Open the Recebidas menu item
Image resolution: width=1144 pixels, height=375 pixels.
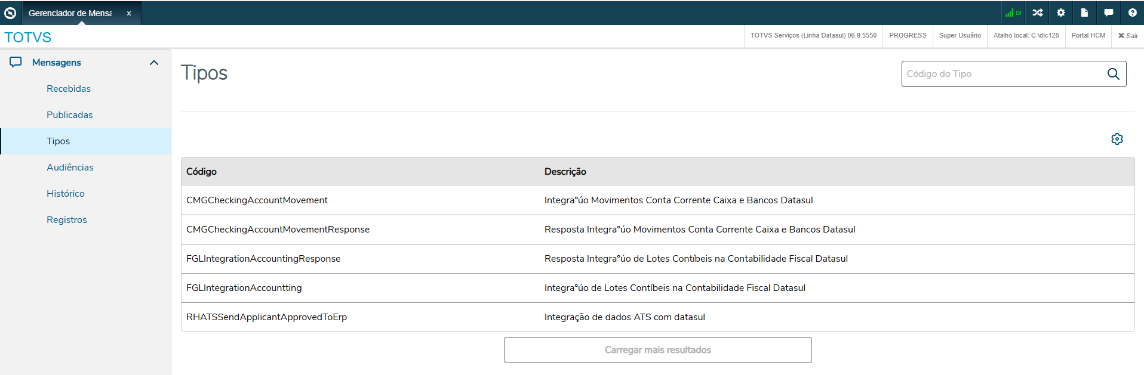(69, 89)
